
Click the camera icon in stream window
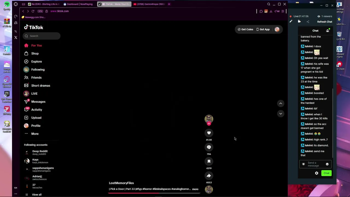299,22
